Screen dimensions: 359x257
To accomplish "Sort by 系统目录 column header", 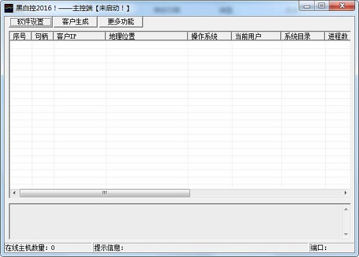I will 302,36.
